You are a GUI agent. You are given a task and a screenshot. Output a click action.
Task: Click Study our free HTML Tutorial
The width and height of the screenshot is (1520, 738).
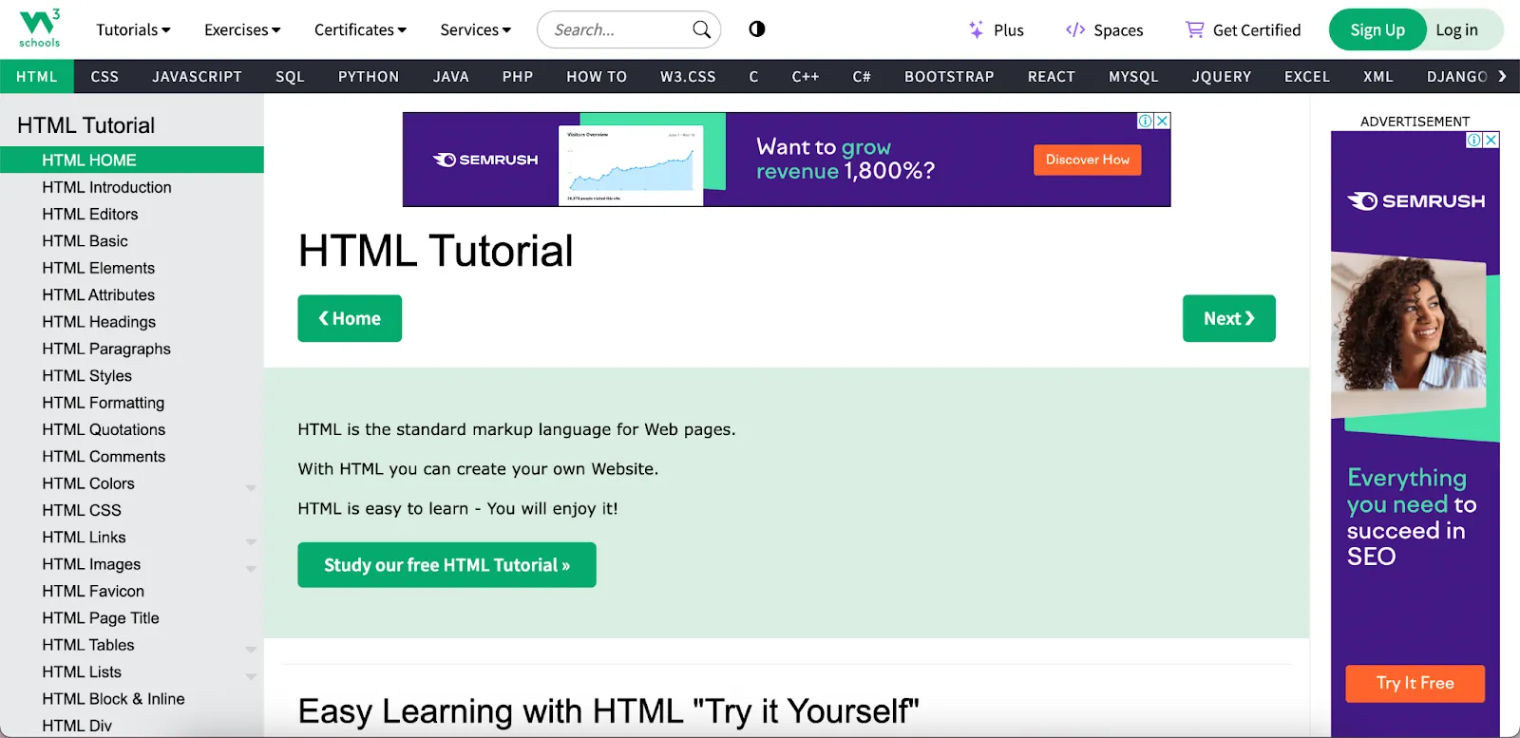click(x=446, y=565)
